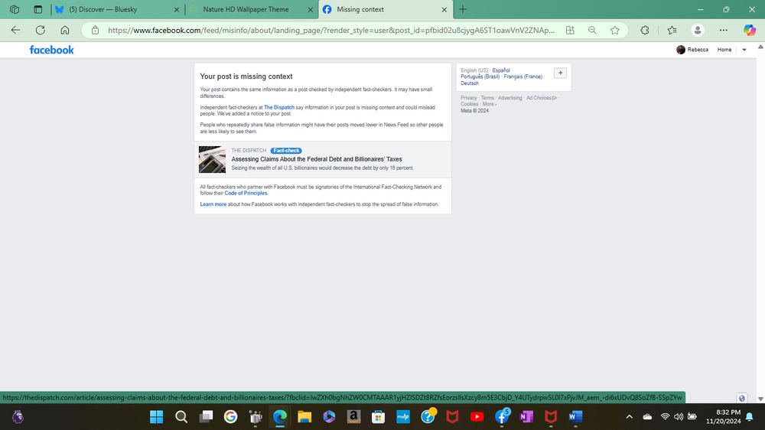Open File Explorer from the taskbar
The width and height of the screenshot is (765, 430).
tap(304, 417)
